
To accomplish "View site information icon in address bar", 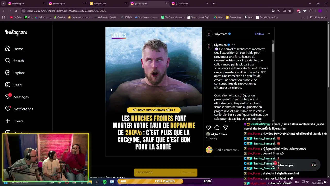I will click(23, 11).
